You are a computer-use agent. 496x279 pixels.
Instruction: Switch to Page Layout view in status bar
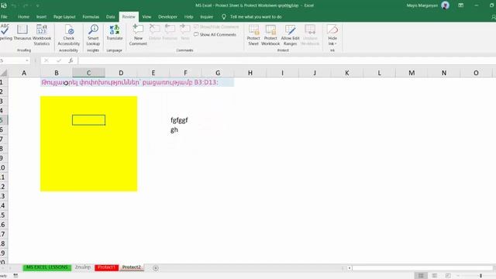435,276
